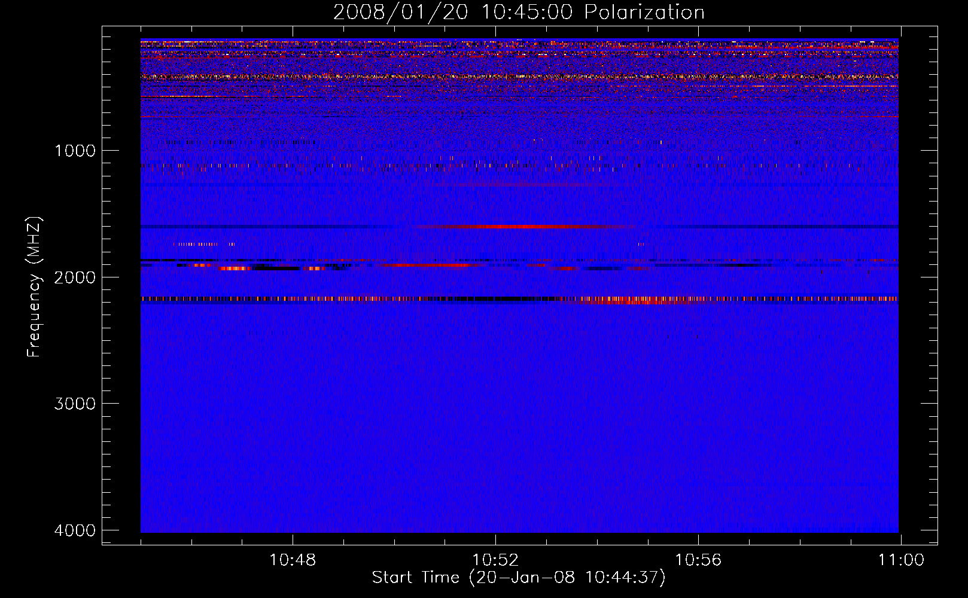Click the 3000 frequency tick label

[75, 404]
